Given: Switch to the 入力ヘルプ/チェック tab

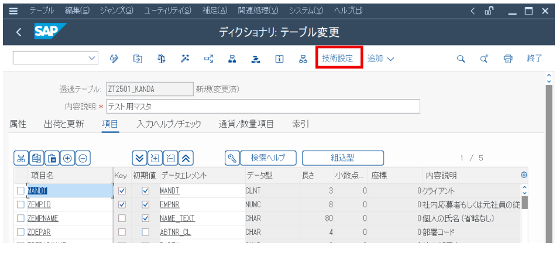Looking at the screenshot, I should click(x=169, y=124).
